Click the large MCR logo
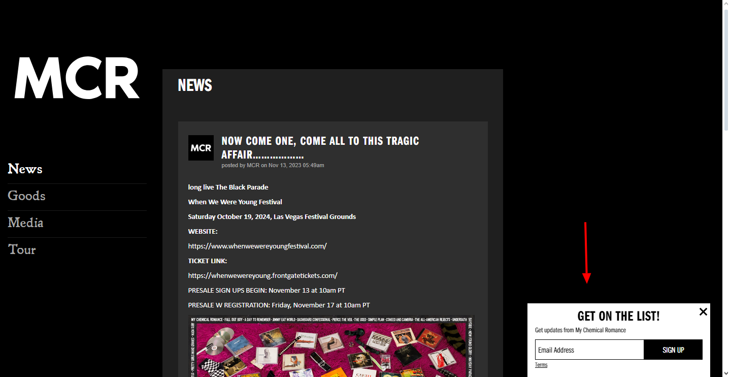Viewport: 730px width, 377px height. [77, 78]
